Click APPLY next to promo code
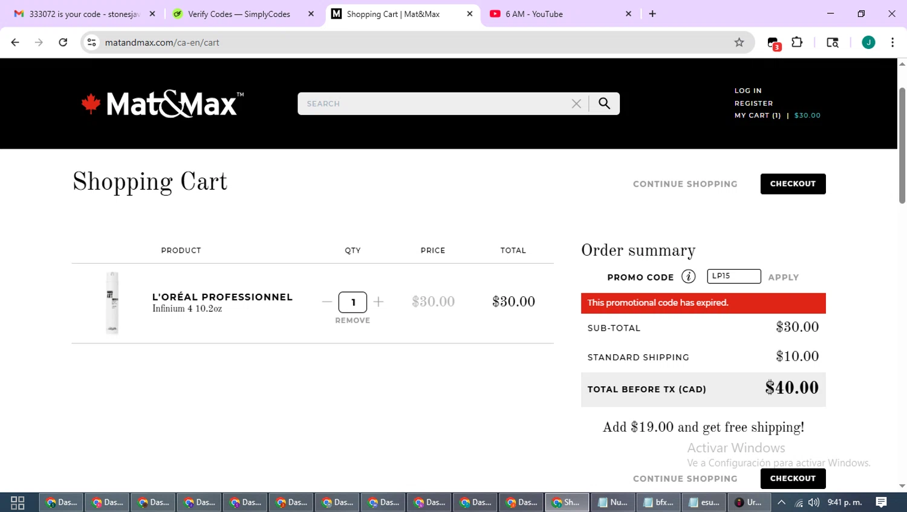The image size is (907, 512). (x=784, y=277)
